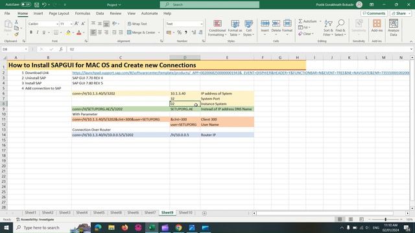Open the File menu

click(7, 13)
